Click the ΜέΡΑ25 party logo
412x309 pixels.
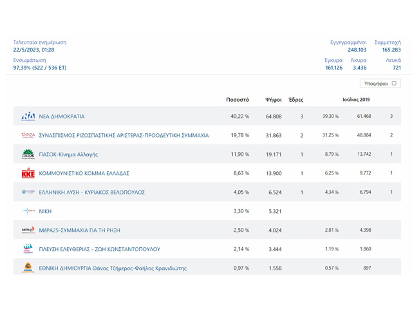click(28, 230)
